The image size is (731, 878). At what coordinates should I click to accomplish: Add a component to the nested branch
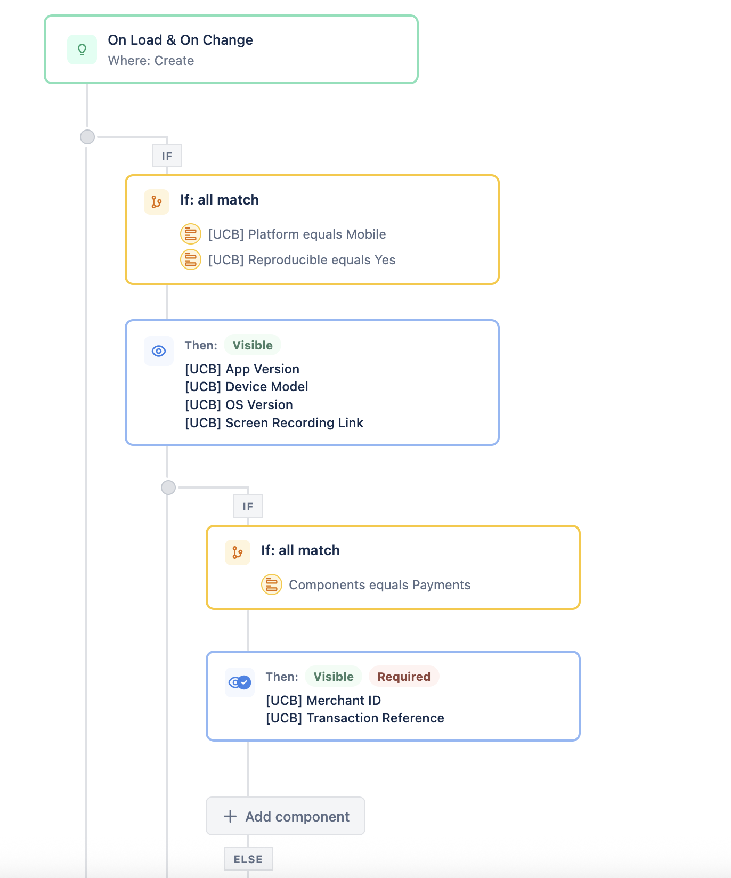coord(286,816)
